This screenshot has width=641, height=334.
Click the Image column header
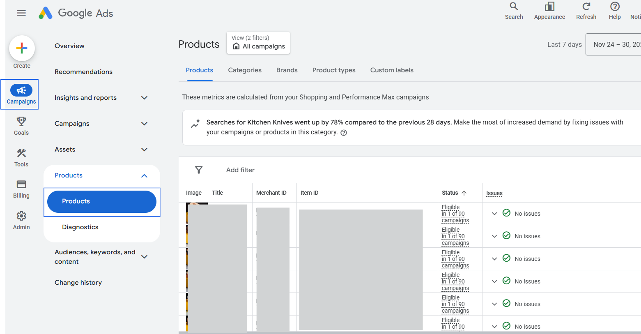tap(194, 193)
